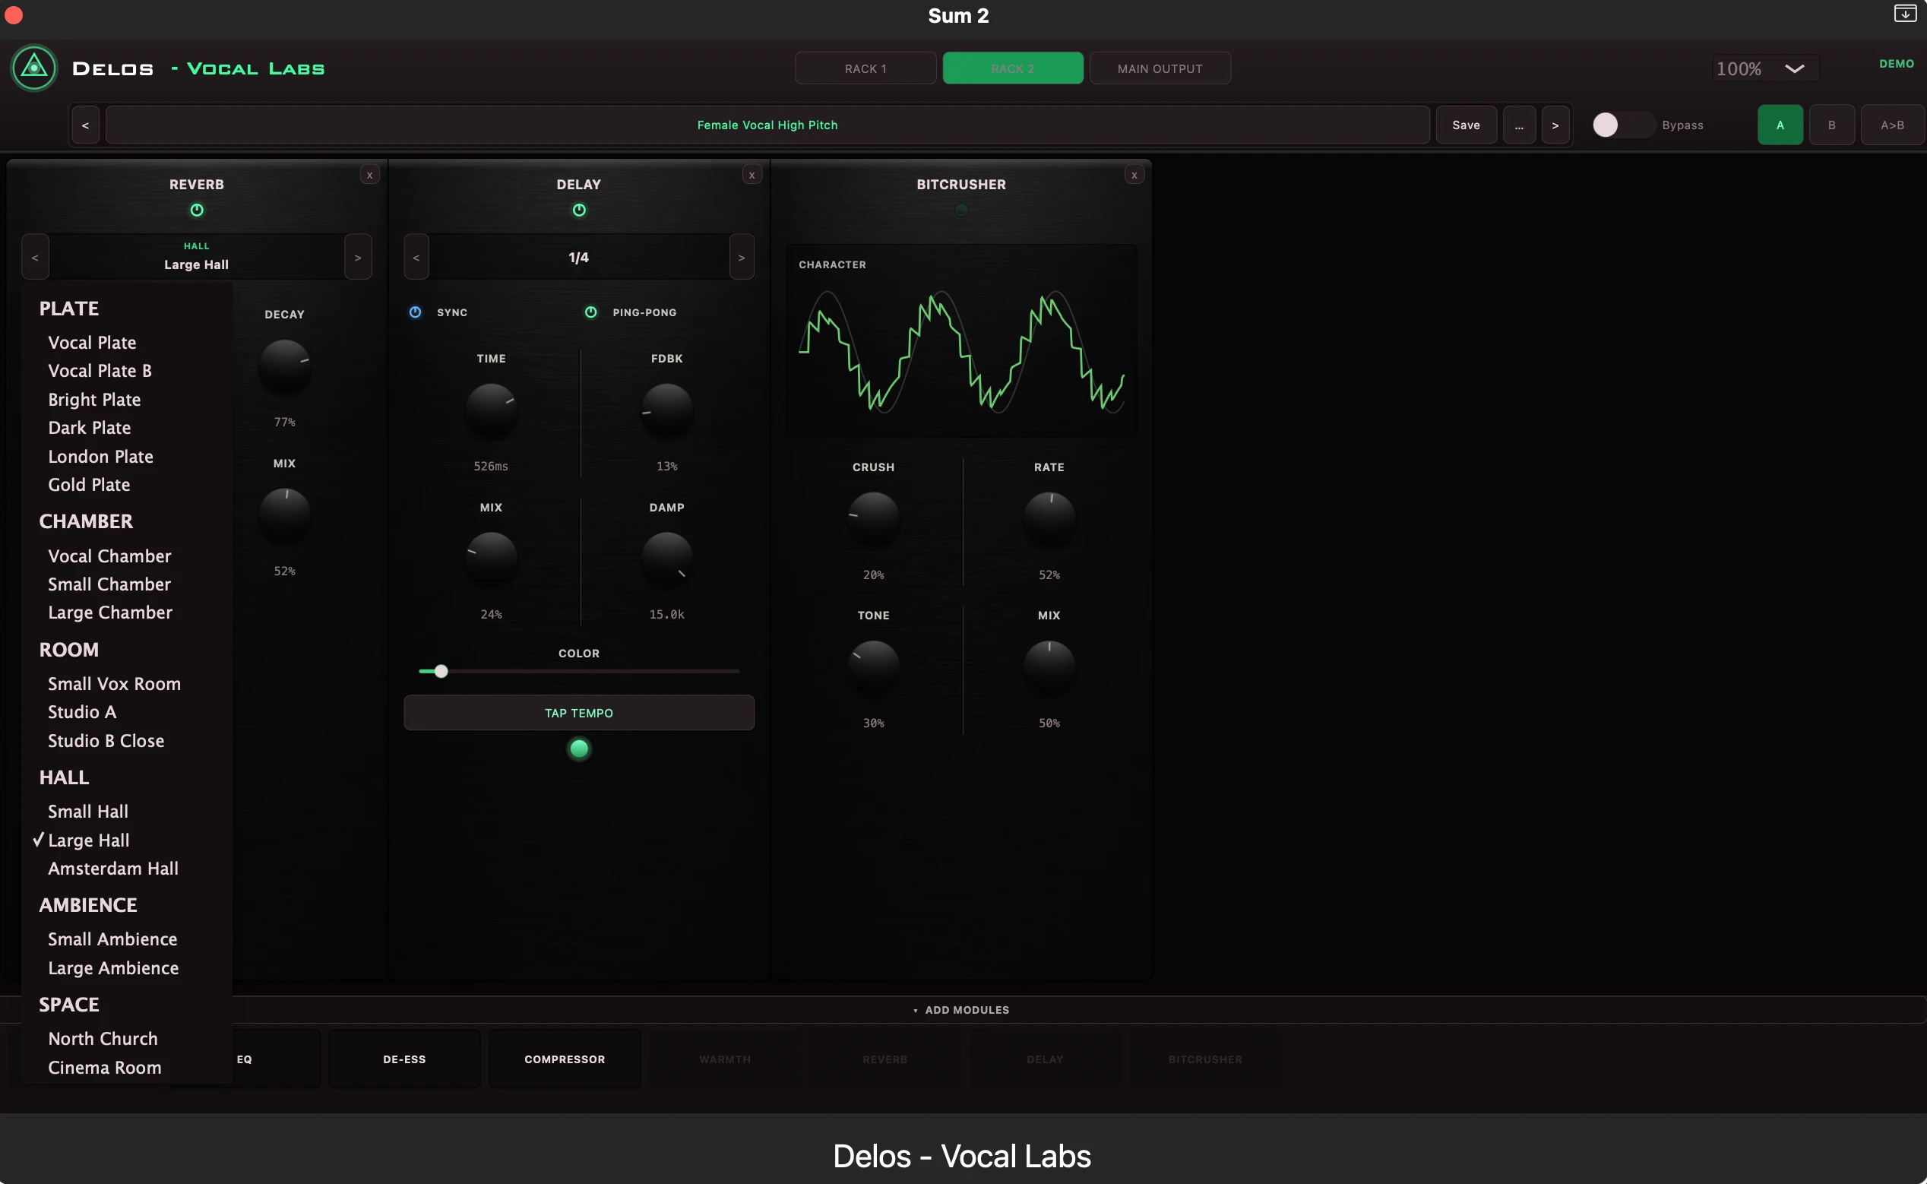Toggle the Delay SYNC power button
Screen dimensions: 1927x1184
pyautogui.click(x=415, y=312)
